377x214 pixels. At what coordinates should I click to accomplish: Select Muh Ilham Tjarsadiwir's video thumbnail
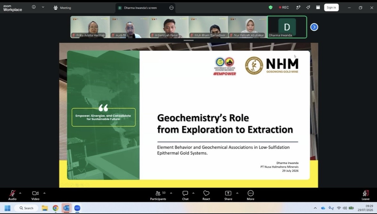coord(208,27)
